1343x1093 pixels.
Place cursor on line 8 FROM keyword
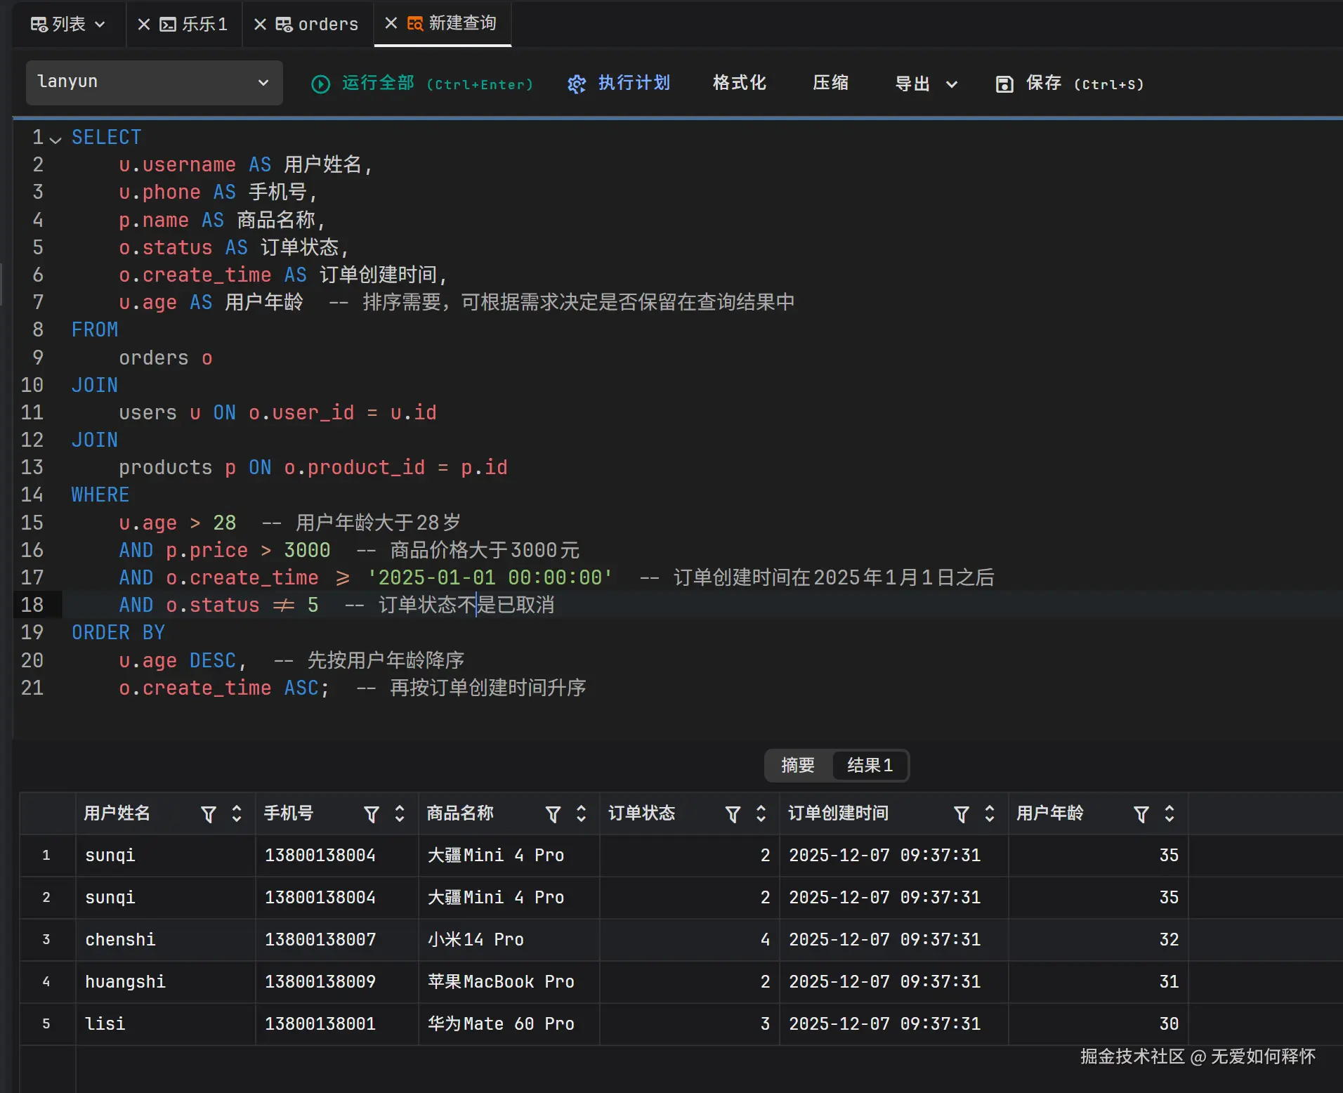pyautogui.click(x=95, y=330)
